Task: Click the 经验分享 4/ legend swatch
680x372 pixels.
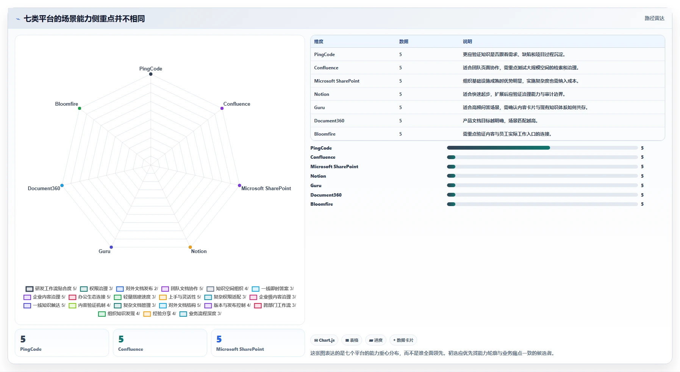Action: 147,314
